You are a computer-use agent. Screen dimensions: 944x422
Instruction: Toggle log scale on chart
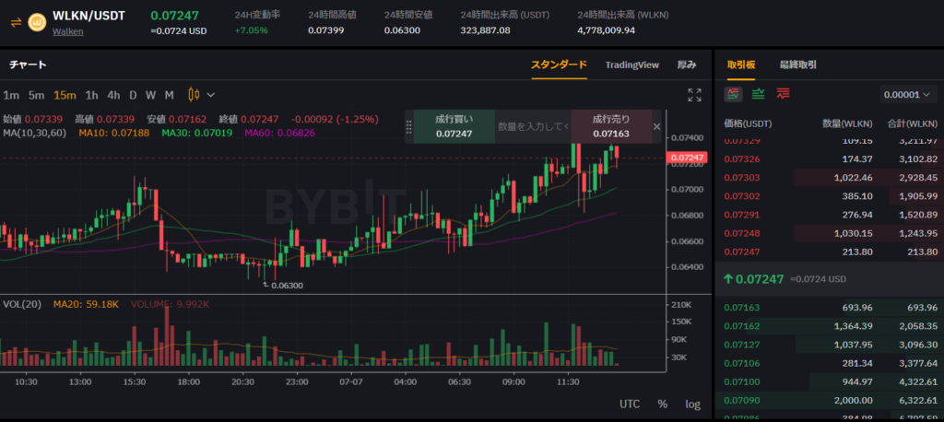pyautogui.click(x=692, y=404)
